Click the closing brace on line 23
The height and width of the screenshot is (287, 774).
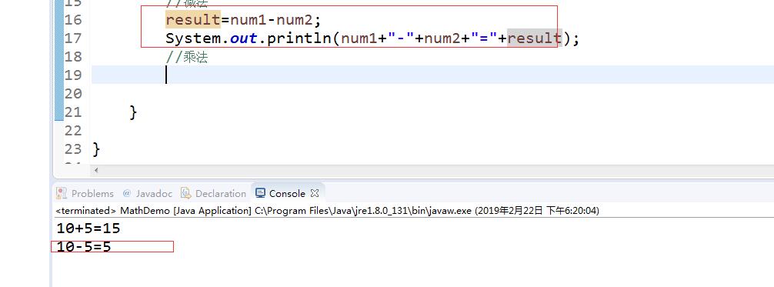[96, 149]
